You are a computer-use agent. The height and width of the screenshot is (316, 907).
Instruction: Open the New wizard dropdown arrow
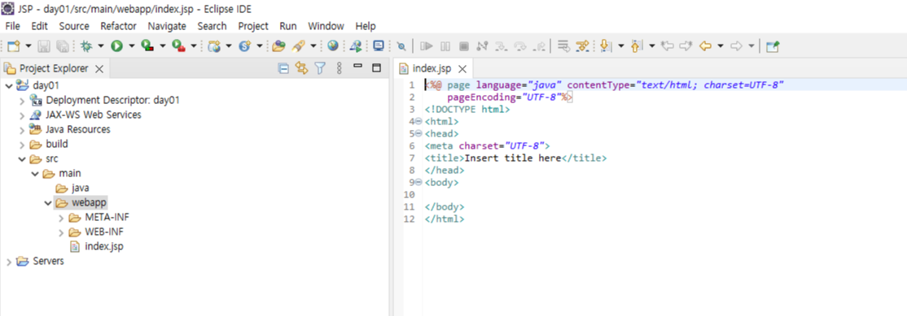tap(28, 46)
